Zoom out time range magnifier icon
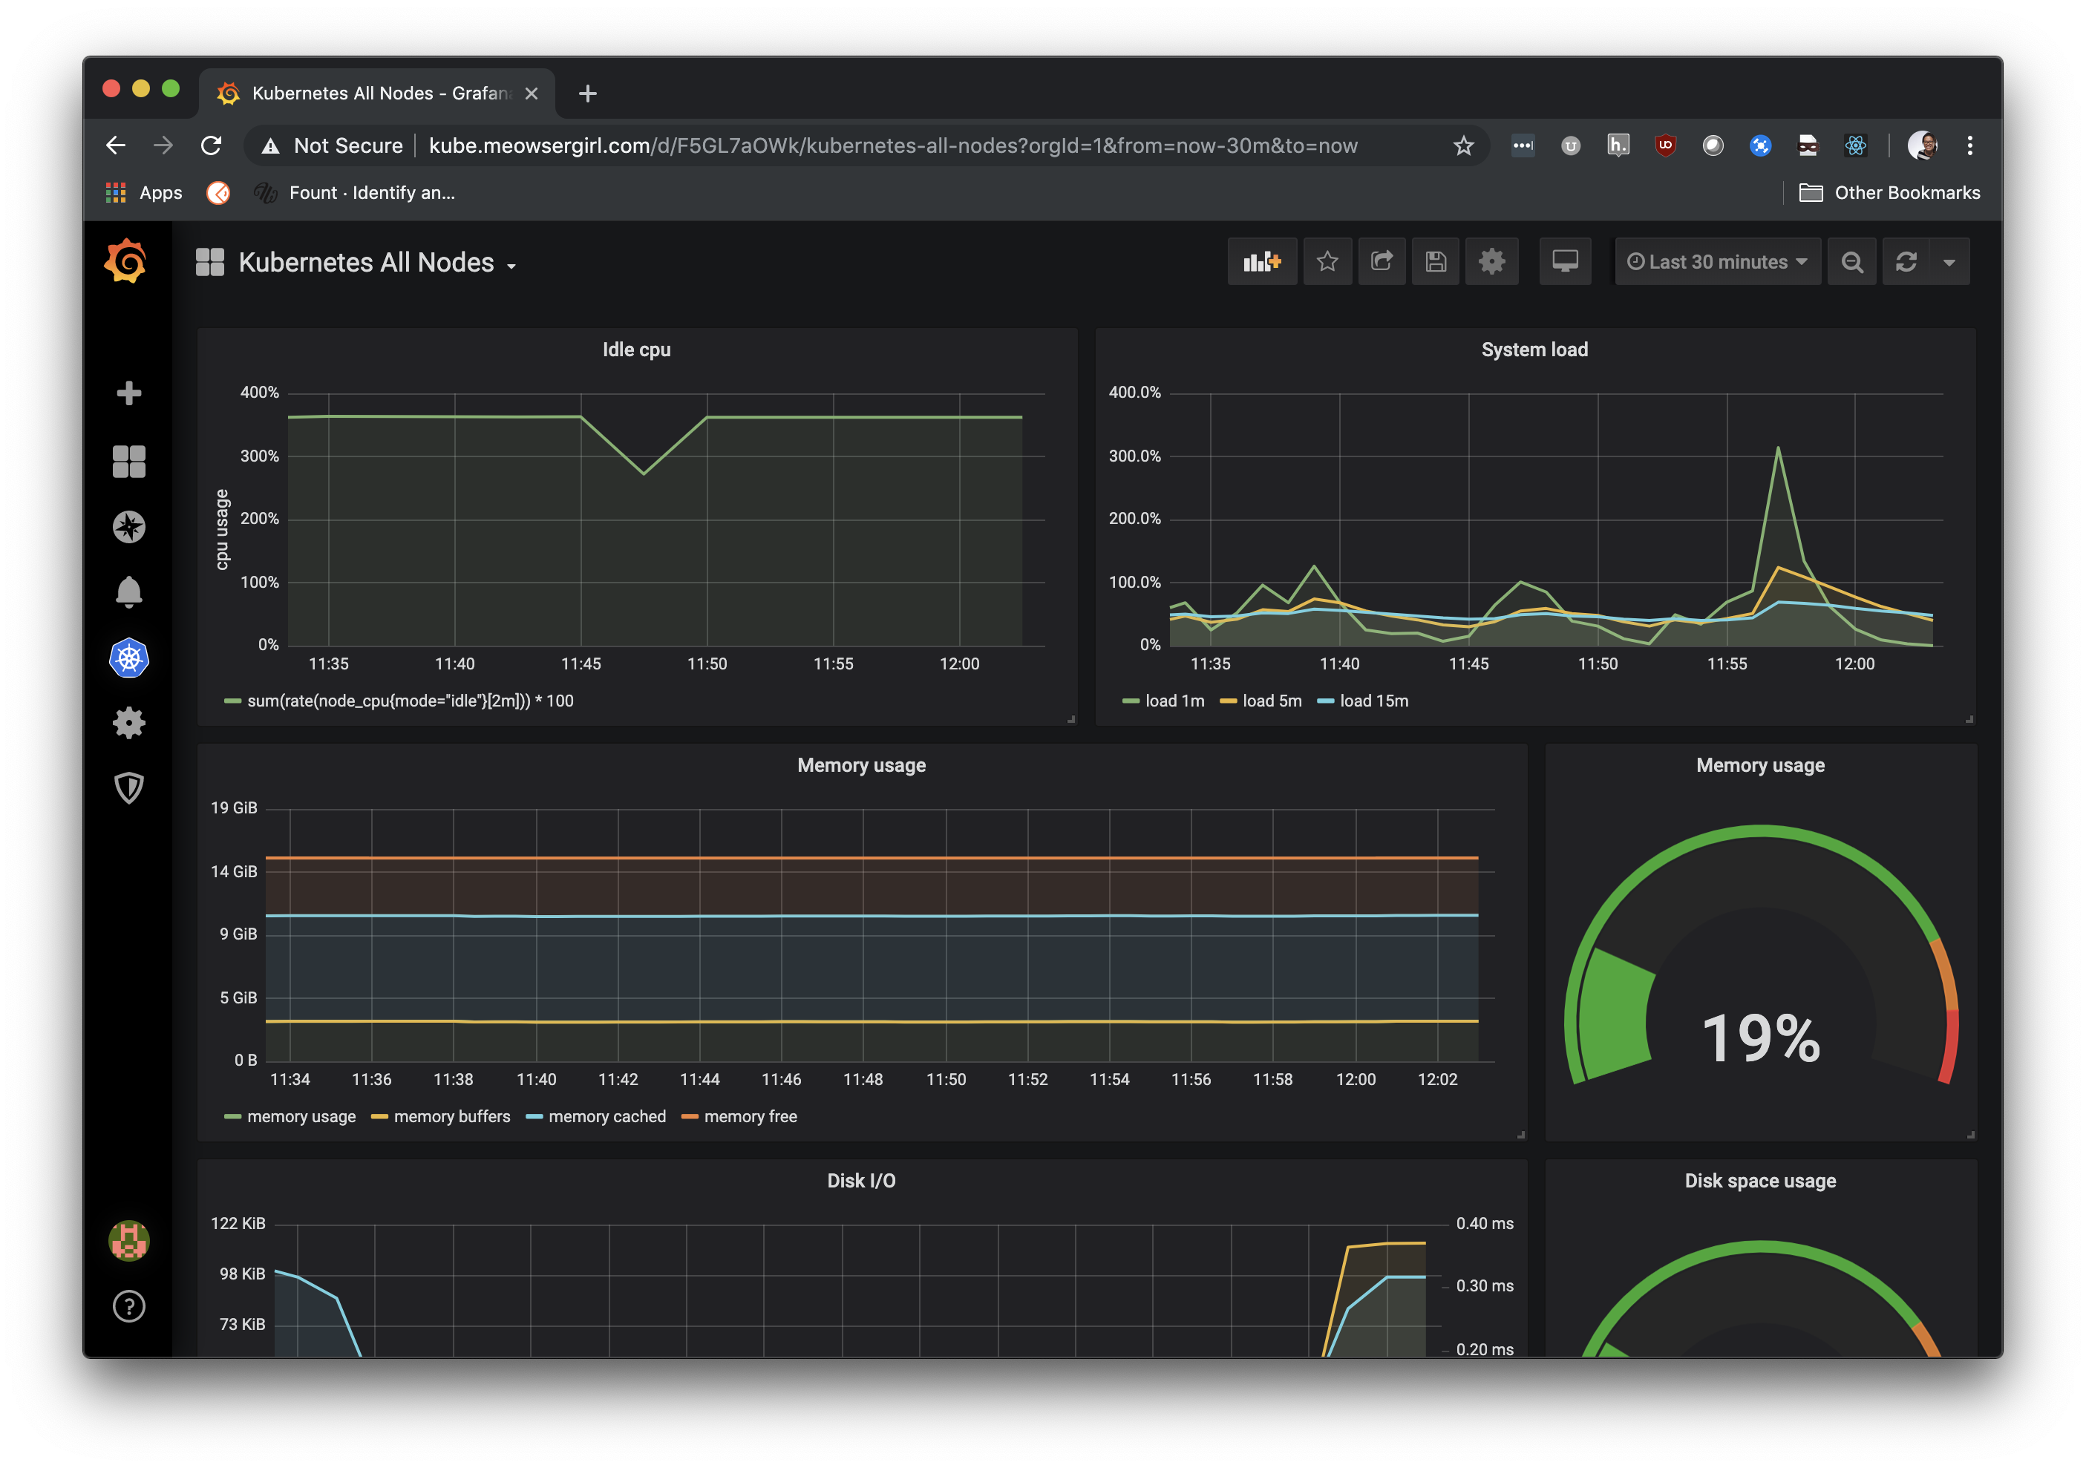This screenshot has height=1468, width=2086. tap(1852, 262)
